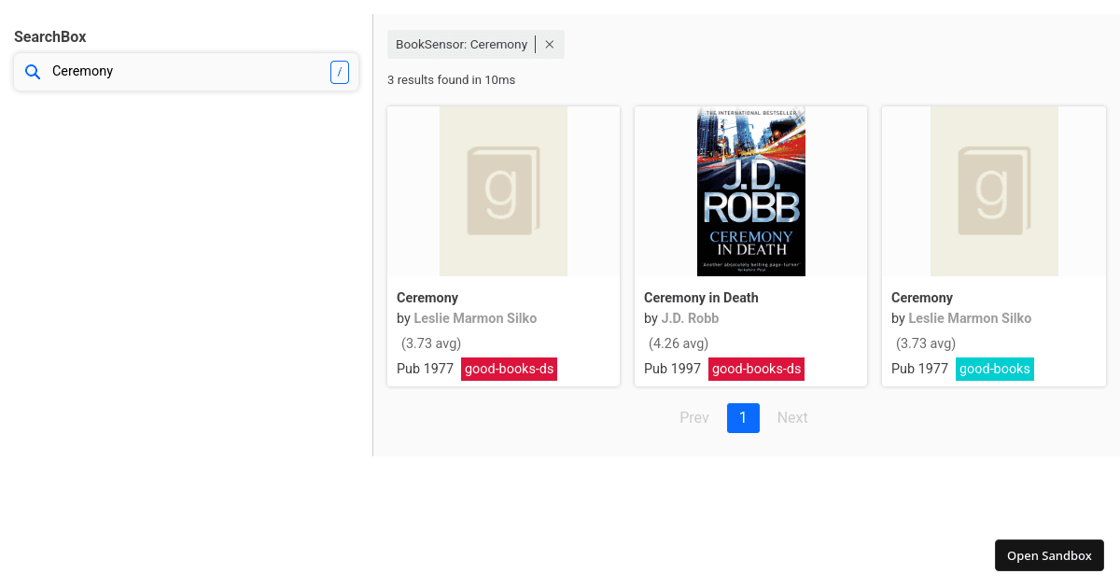Go to page 1 in pagination
The image size is (1120, 588).
pyautogui.click(x=743, y=417)
